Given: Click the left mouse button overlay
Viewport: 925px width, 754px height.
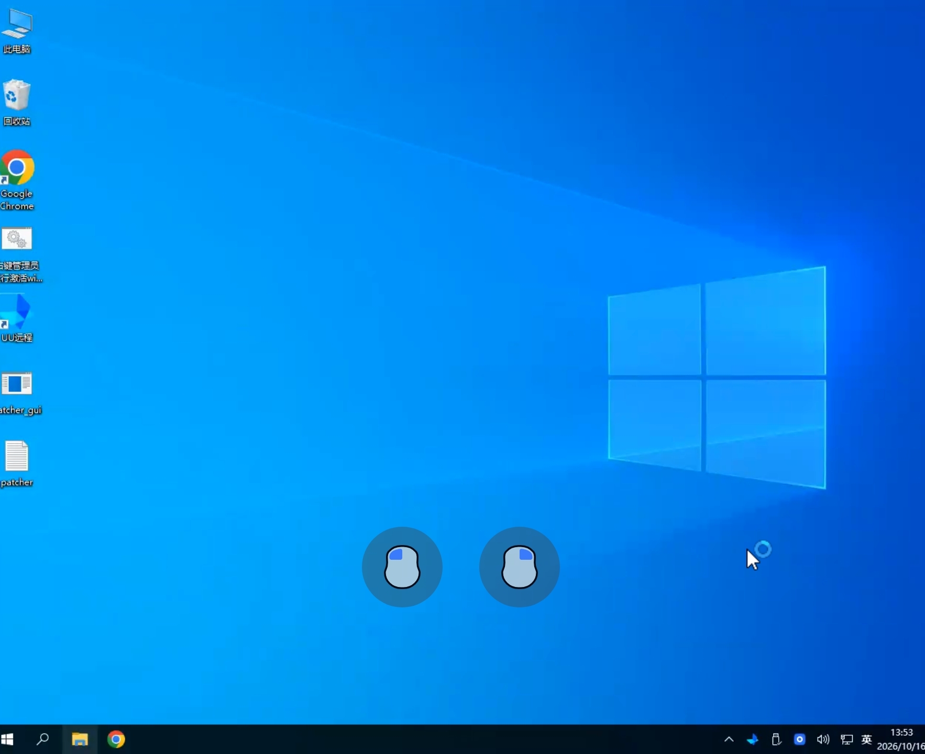Looking at the screenshot, I should pyautogui.click(x=402, y=567).
